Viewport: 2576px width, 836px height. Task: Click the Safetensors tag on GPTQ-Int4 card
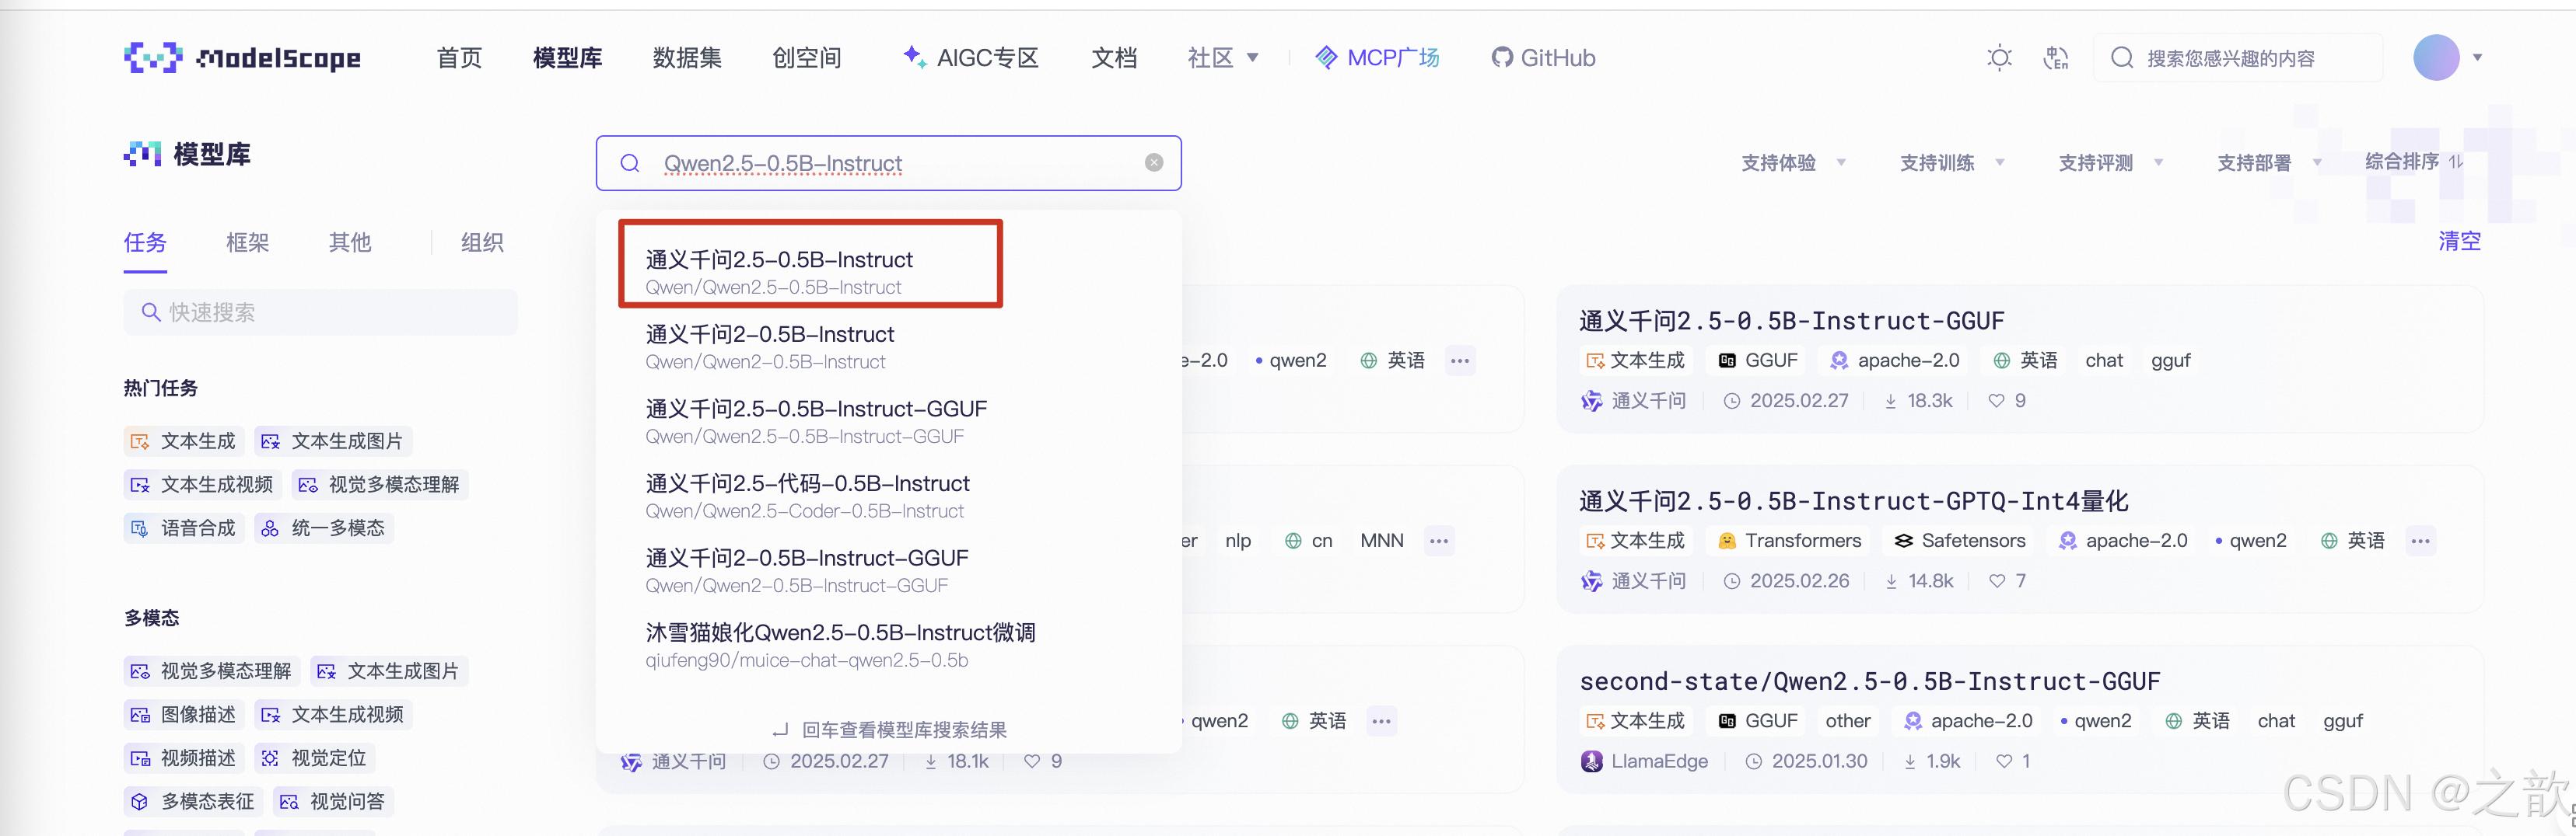(1960, 542)
